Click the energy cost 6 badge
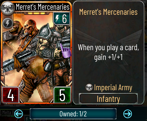This screenshot has height=121, width=147. click(x=61, y=18)
